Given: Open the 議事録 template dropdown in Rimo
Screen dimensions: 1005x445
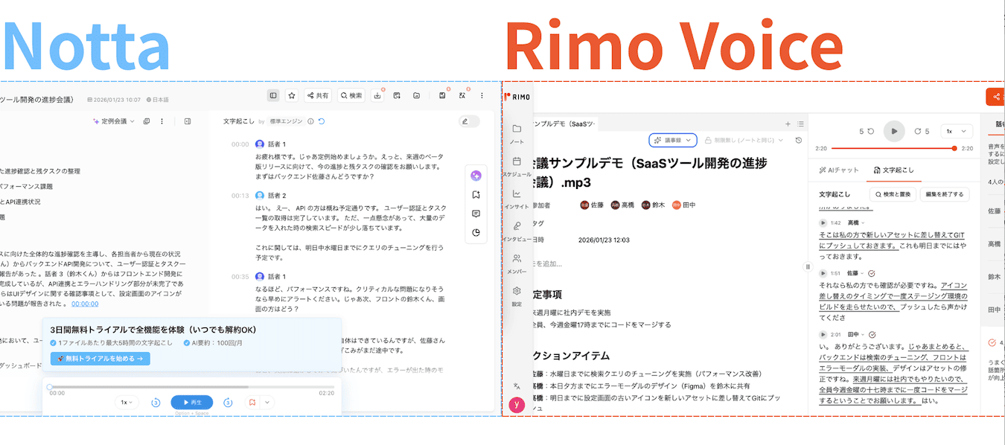Looking at the screenshot, I should click(673, 140).
